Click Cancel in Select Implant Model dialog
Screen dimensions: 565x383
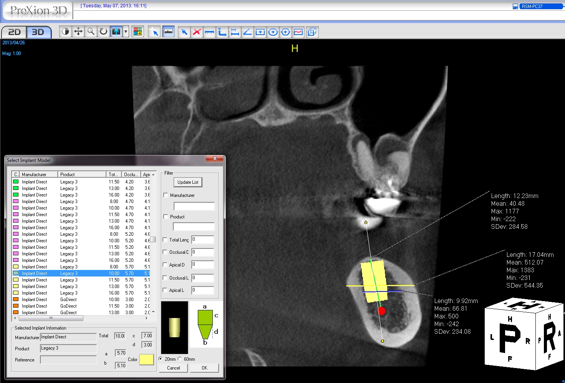(x=174, y=368)
